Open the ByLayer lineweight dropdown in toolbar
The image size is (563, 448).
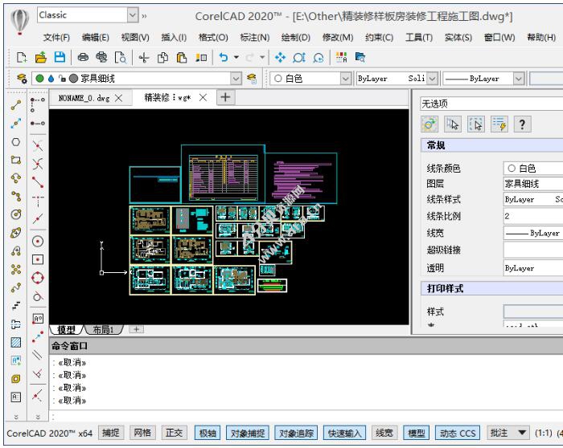tap(519, 79)
